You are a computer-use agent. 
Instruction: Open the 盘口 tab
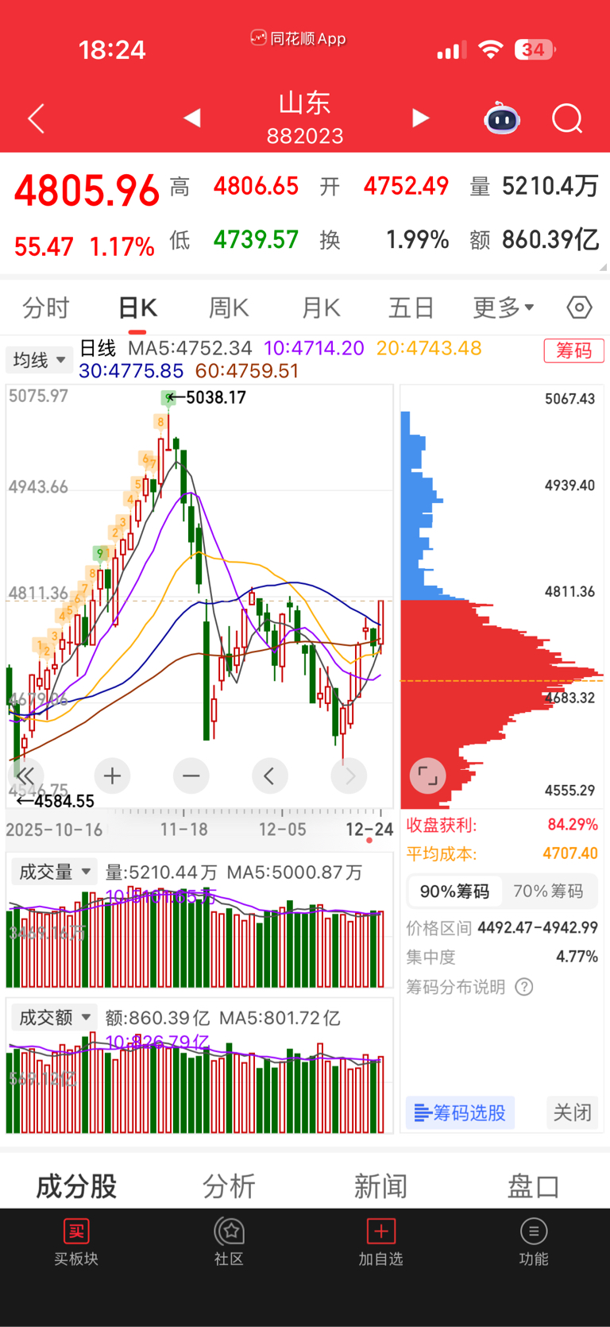533,1186
